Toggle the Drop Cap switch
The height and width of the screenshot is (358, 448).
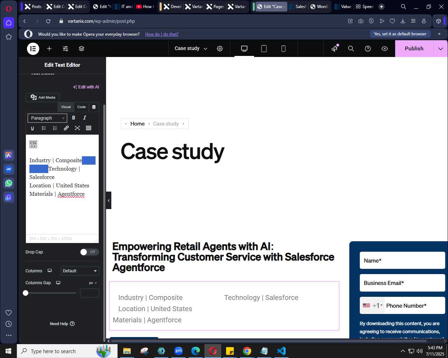[x=89, y=252]
